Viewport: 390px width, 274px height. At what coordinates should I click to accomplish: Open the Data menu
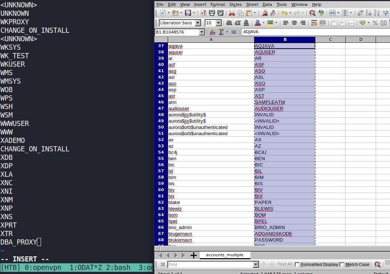click(x=267, y=4)
